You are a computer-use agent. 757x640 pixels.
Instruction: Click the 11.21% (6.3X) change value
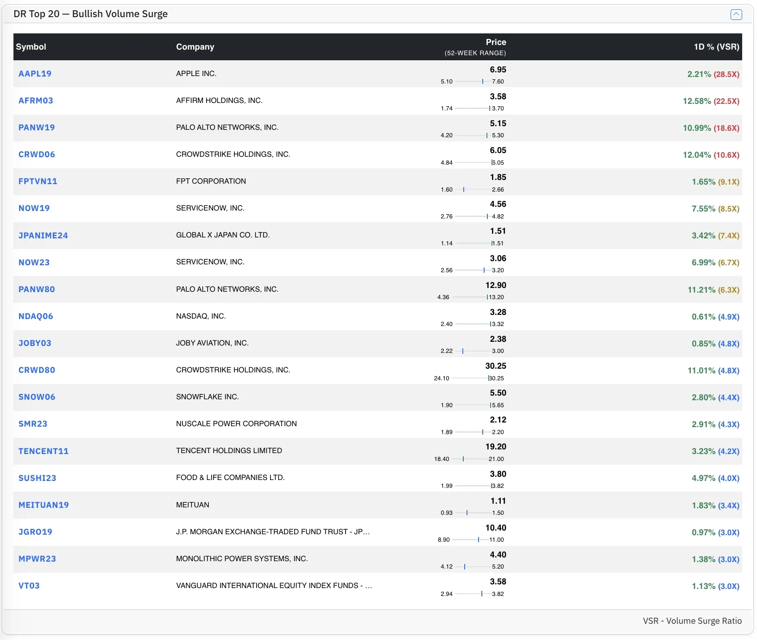pos(713,290)
